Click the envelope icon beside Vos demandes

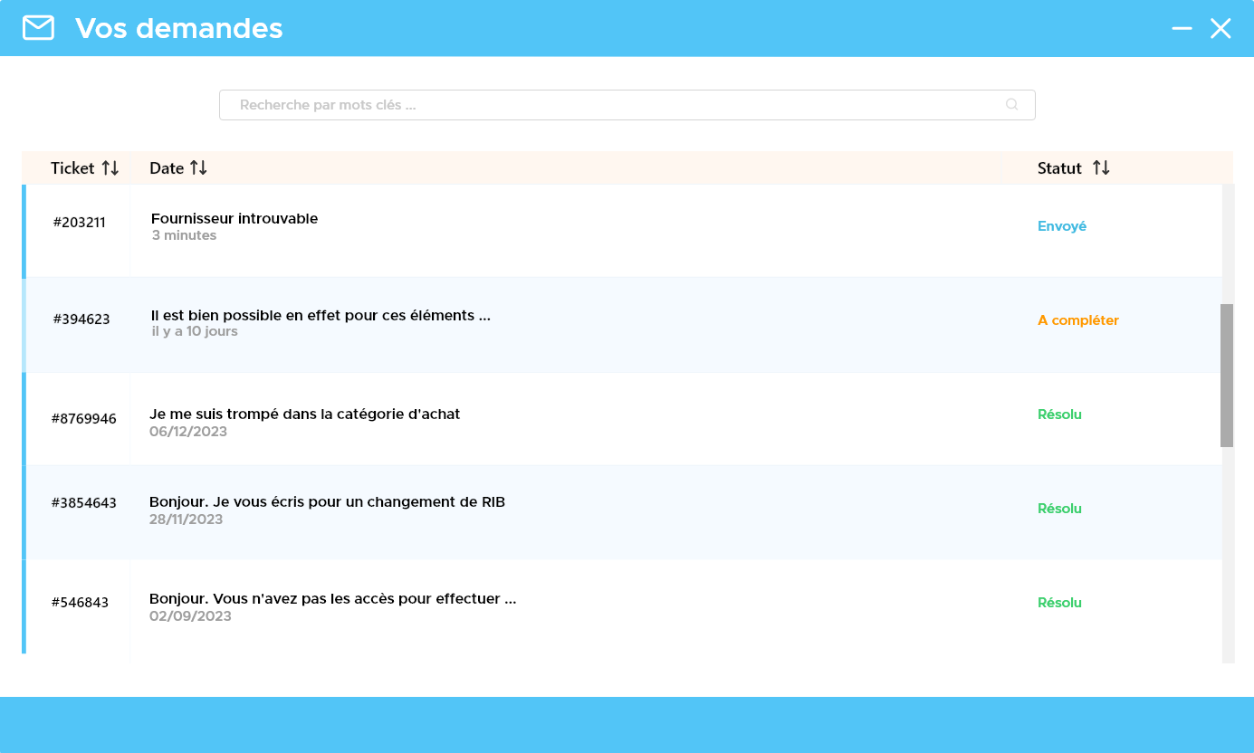39,28
